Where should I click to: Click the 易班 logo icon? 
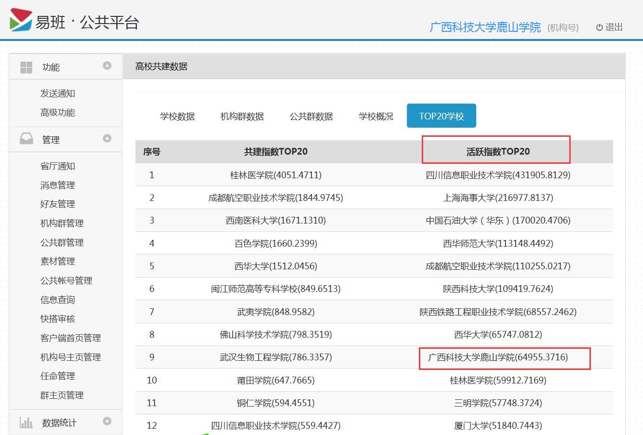[x=21, y=20]
